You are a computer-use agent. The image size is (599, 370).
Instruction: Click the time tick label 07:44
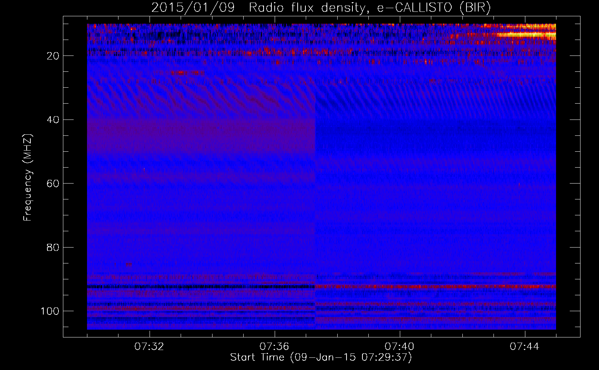(x=525, y=347)
